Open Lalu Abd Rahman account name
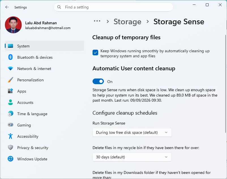227x179 pixels. (41, 23)
